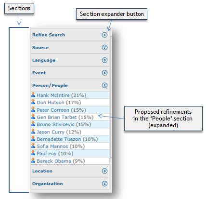Click the Person/People section header label

(x=50, y=86)
